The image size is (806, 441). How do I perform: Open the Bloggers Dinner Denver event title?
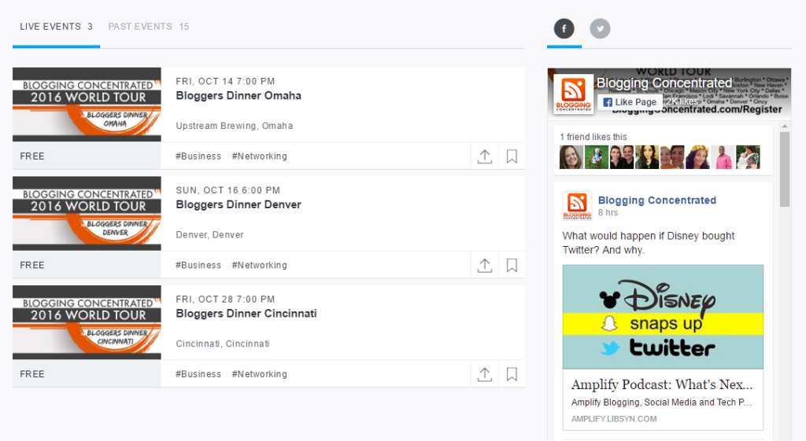[238, 205]
